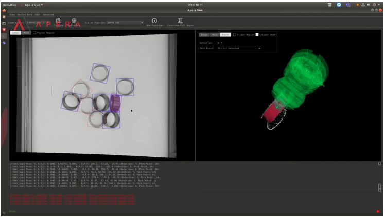
Task: Toggle the Gripper model checkbox
Action: 257,35
